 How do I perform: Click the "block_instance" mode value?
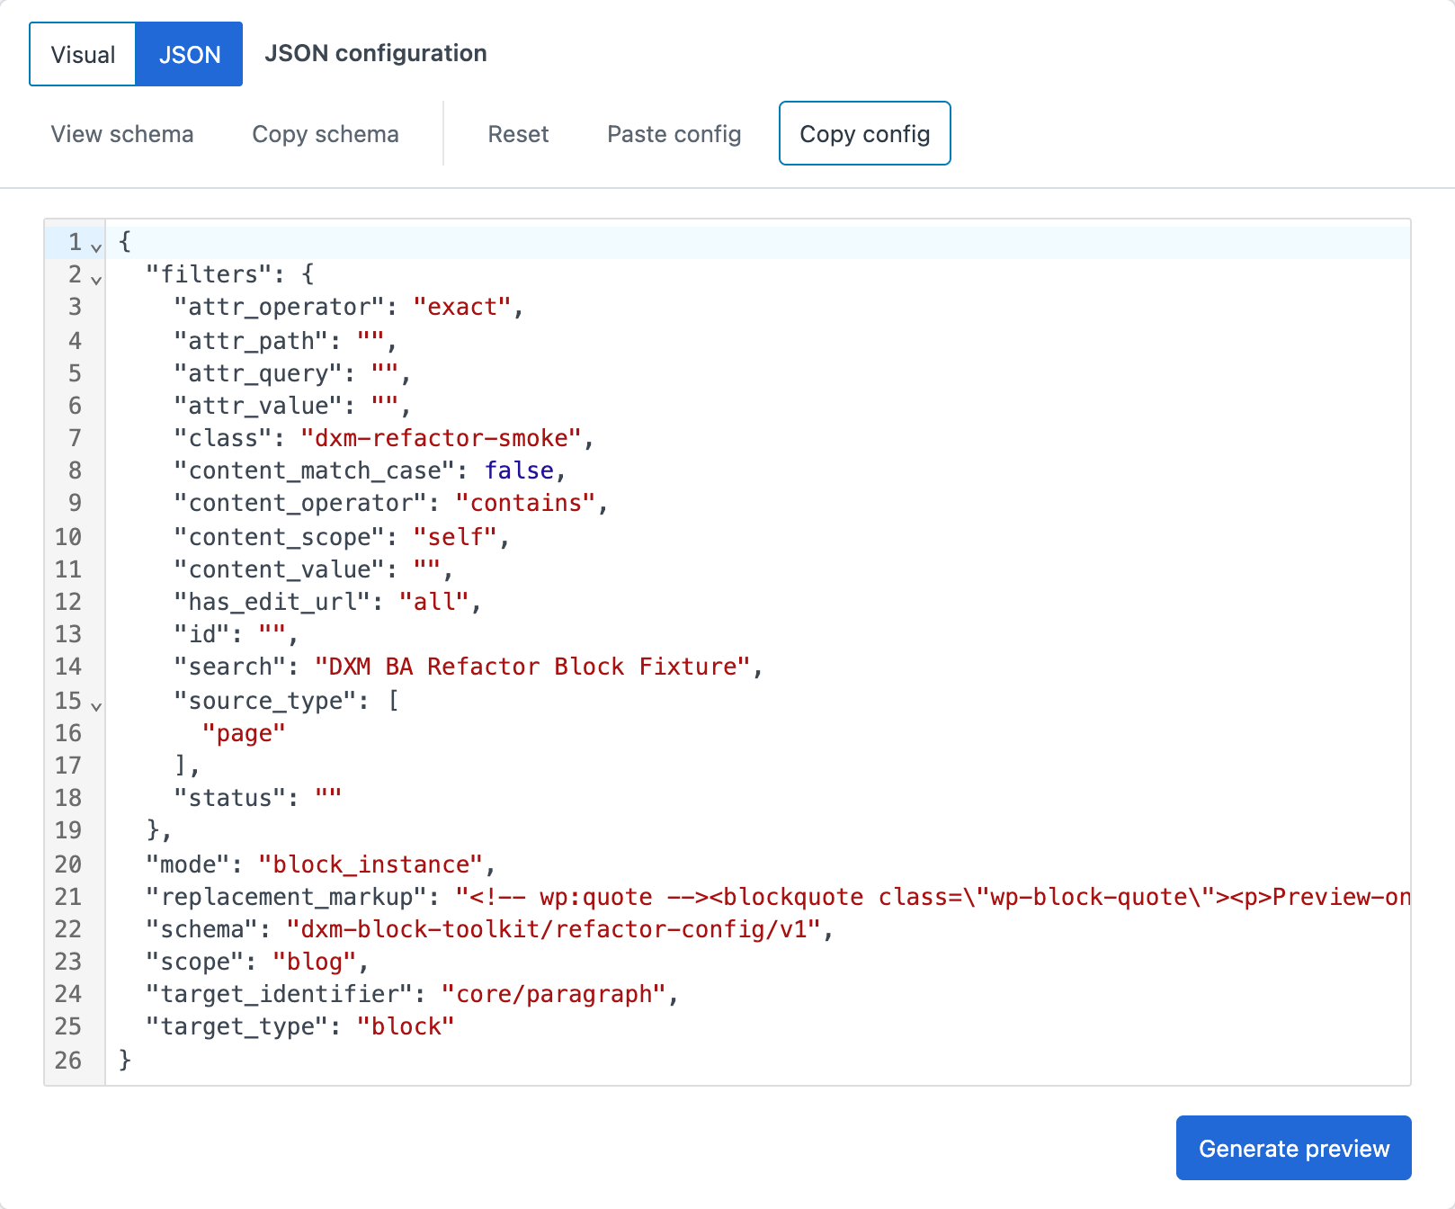pos(370,864)
